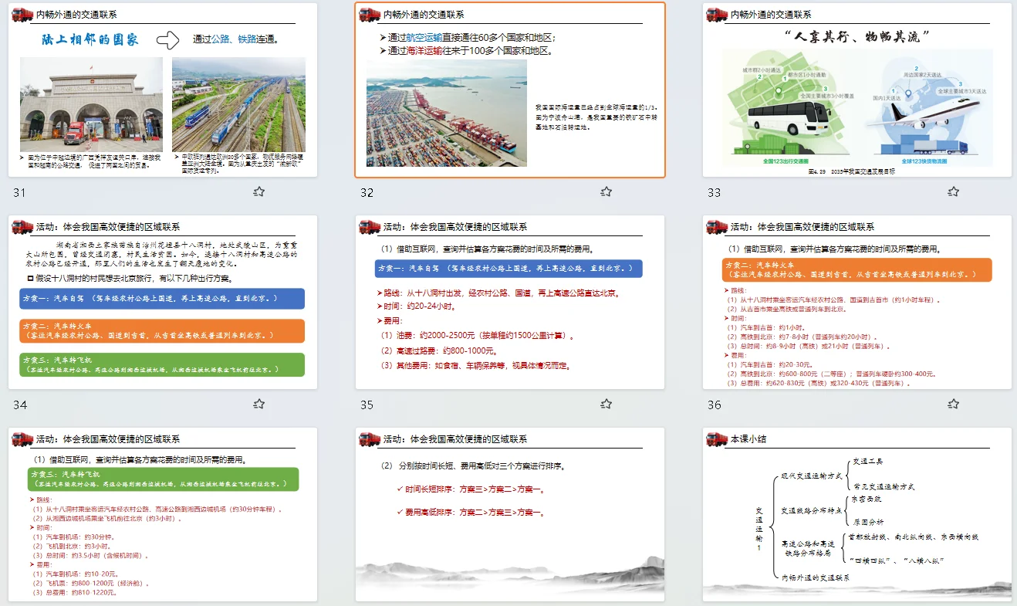Screen dimensions: 1017x606
Task: Select slide 33 thumbnail titled 人享其行、物畅其流
Action: coord(857,90)
